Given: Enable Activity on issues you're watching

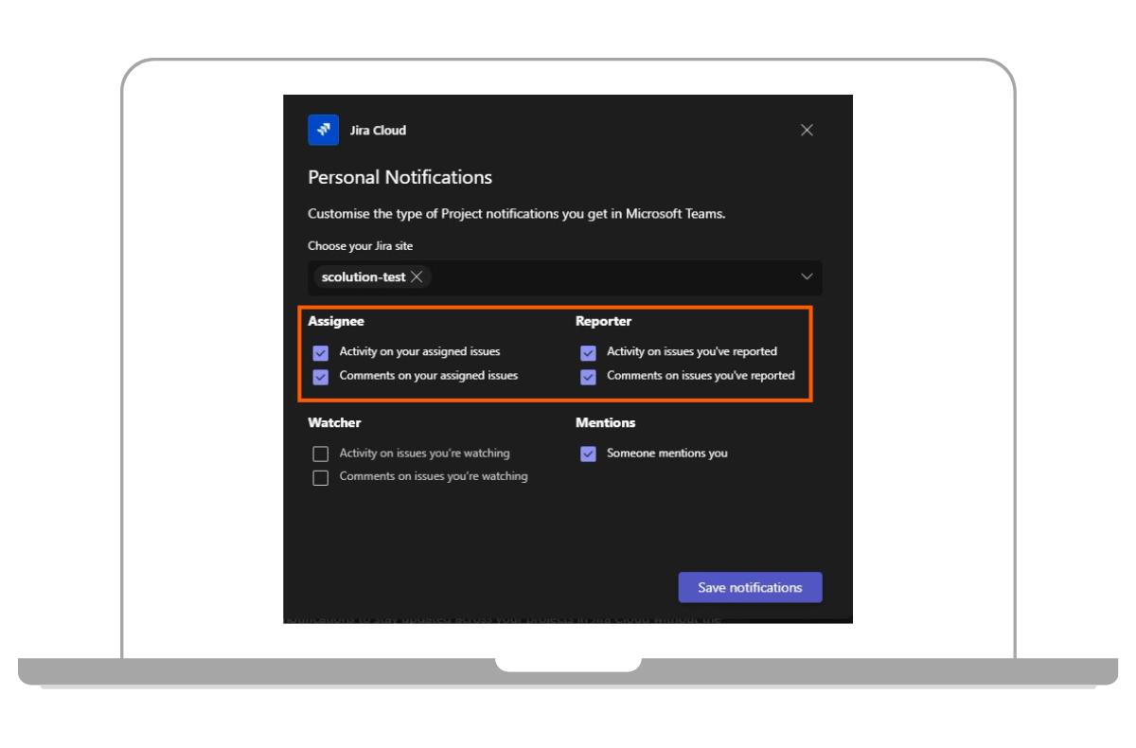Looking at the screenshot, I should [x=321, y=454].
